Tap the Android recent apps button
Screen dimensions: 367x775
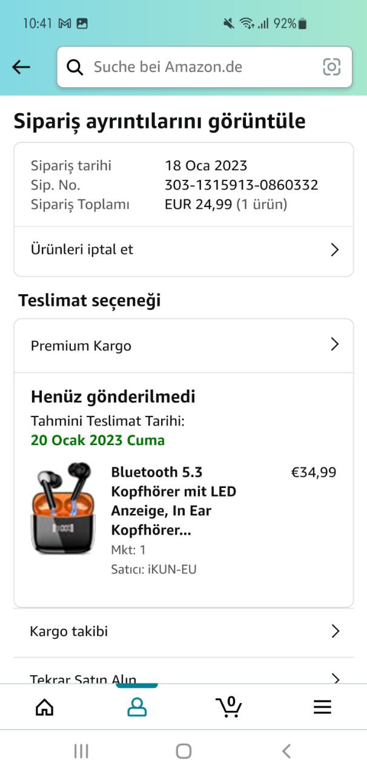pos(81,751)
